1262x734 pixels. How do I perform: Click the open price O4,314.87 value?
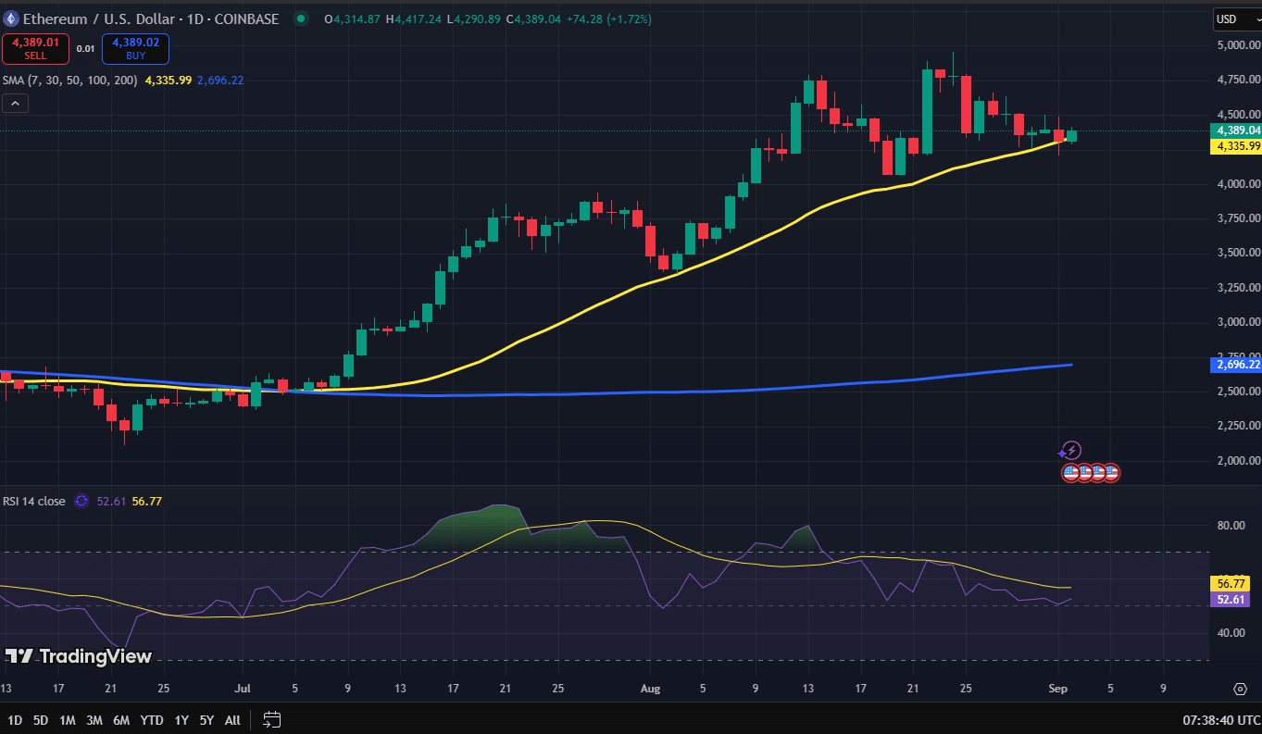click(355, 19)
